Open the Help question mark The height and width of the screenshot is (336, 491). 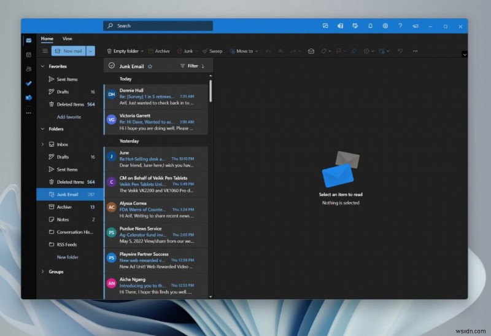click(x=400, y=26)
